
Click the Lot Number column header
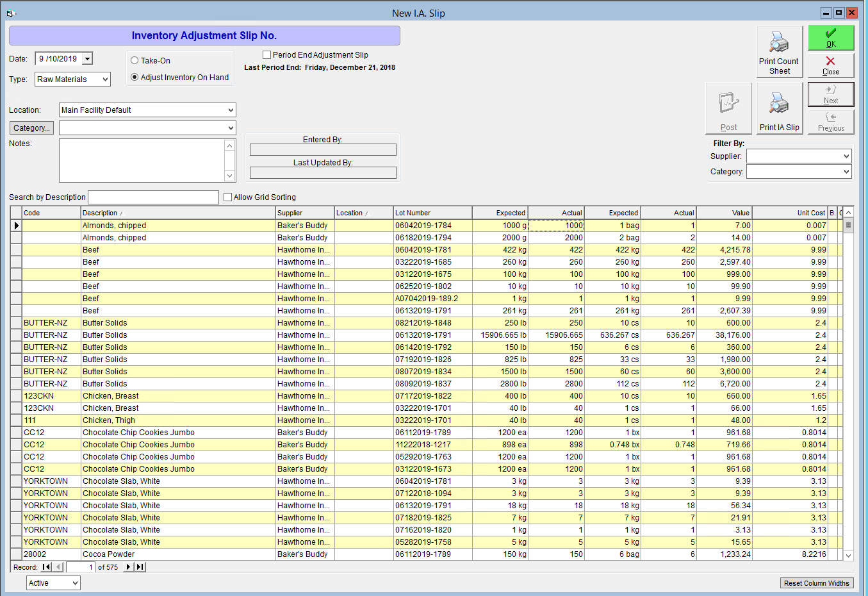pos(432,213)
